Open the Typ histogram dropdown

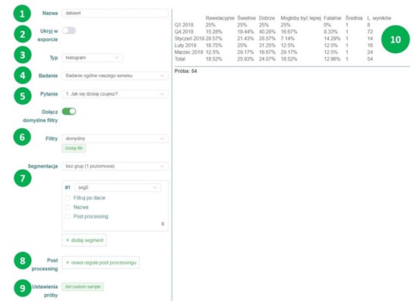click(x=92, y=58)
